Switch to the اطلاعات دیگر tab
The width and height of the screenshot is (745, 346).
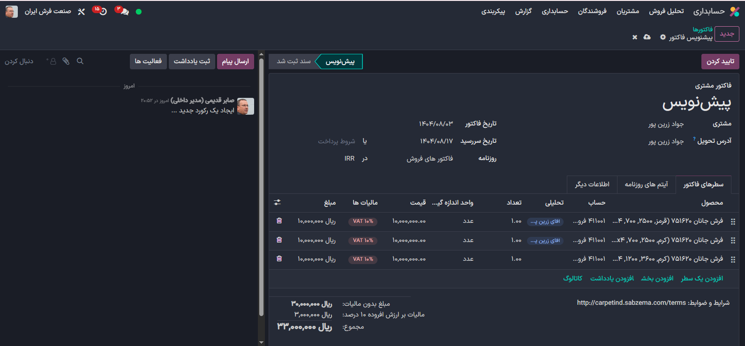point(592,184)
